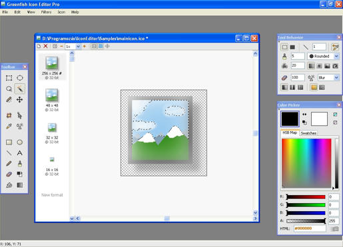
Task: Click the red R channel slider
Action: [306, 197]
